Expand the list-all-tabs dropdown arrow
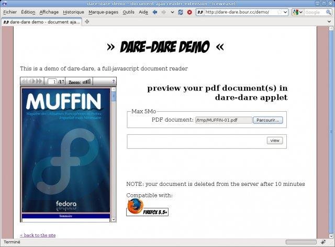335x247 pixels. click(x=329, y=21)
